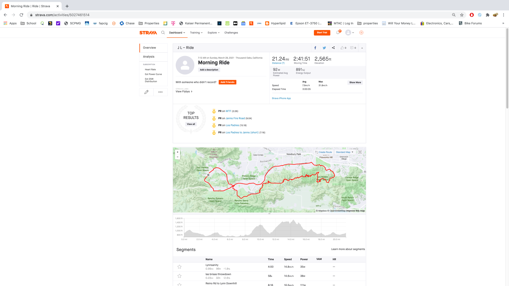Open Los Padres to Janns (short) link
Viewport: 509px width, 286px height.
[242, 133]
